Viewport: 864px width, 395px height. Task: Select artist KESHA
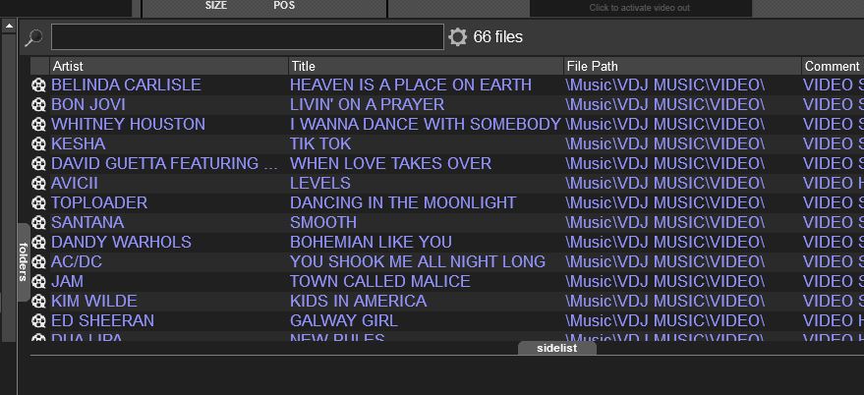79,143
